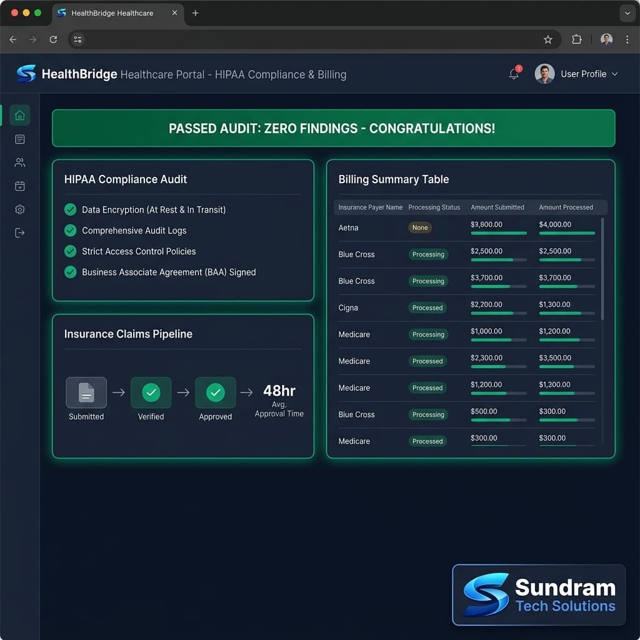
Task: Open a new browser tab
Action: [x=196, y=13]
